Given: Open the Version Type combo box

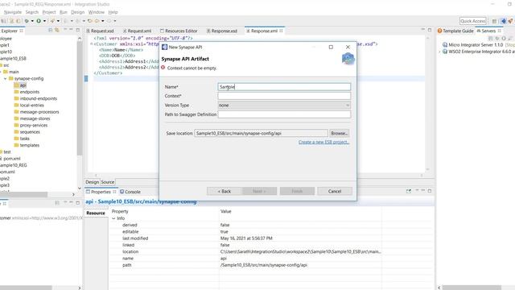Looking at the screenshot, I should [284, 106].
